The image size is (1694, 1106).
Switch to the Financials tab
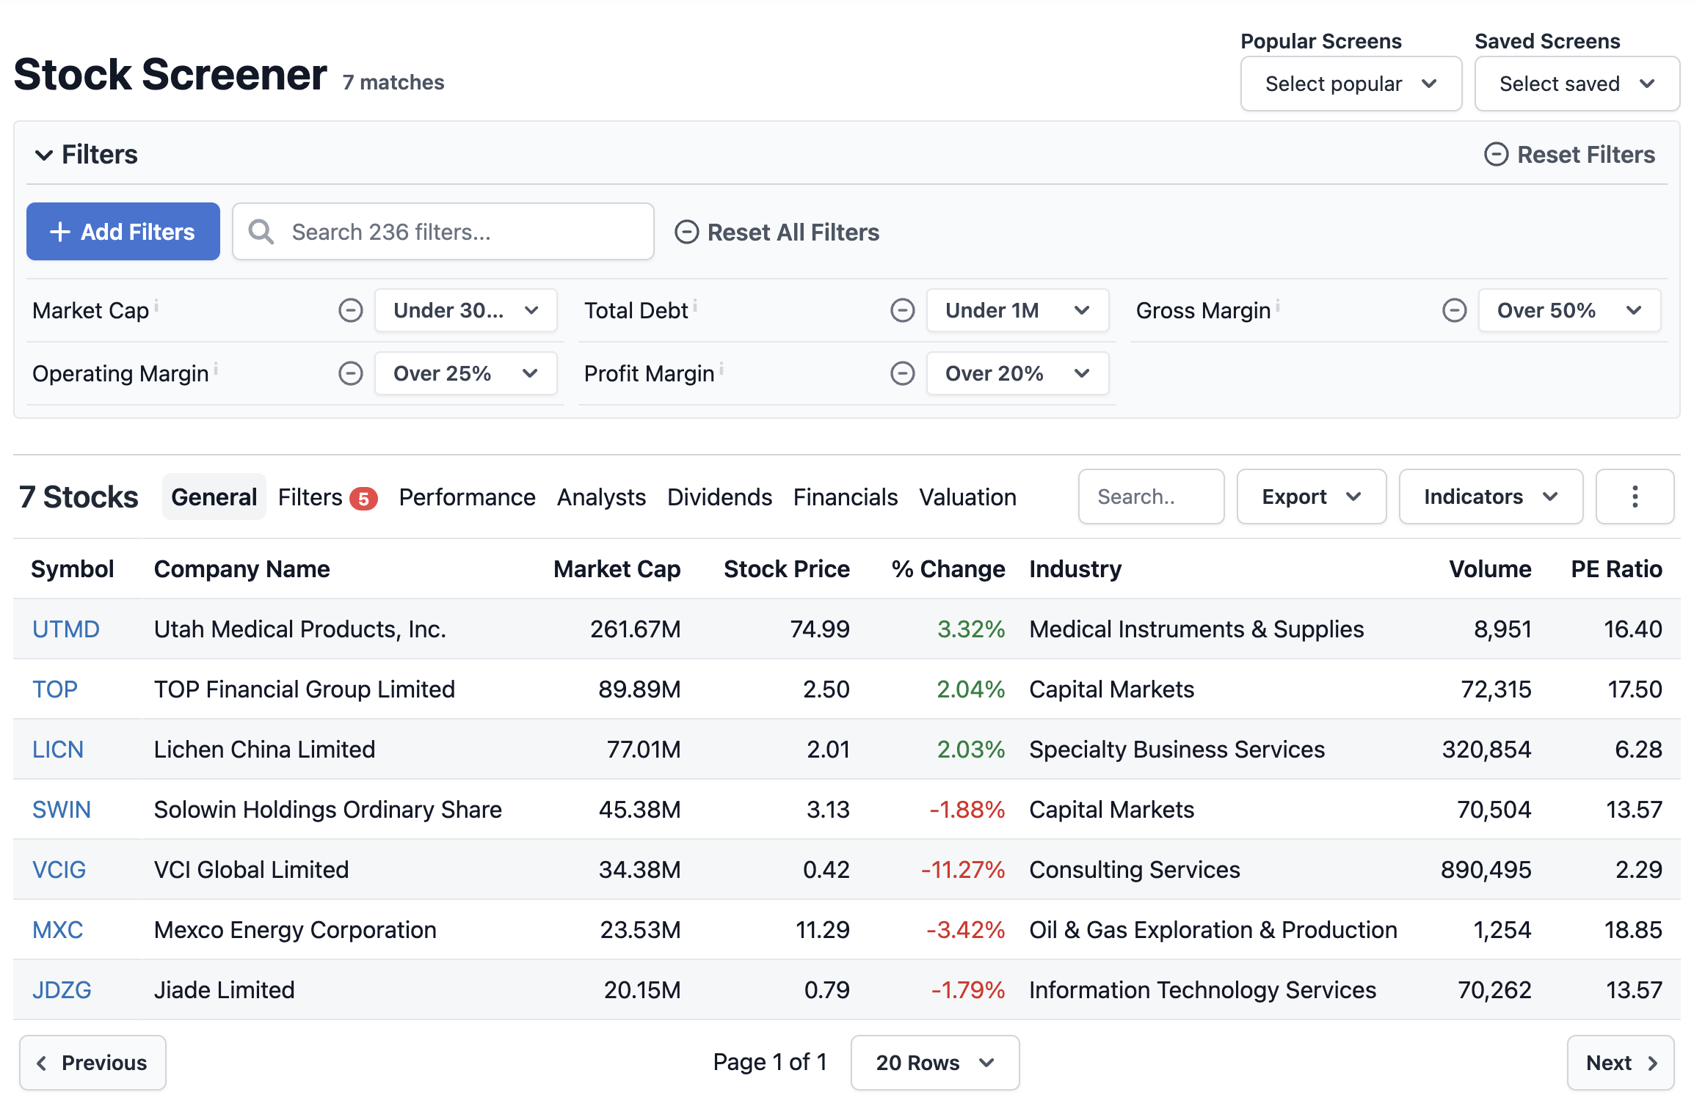click(x=846, y=497)
